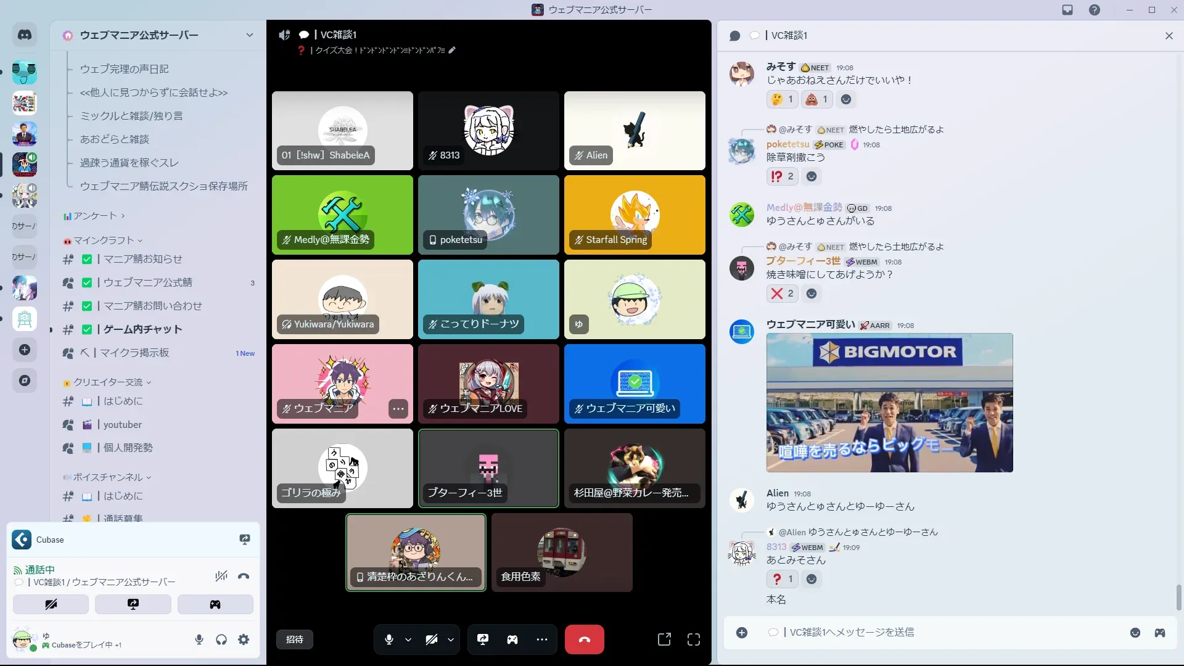Click the red disconnect call button
Image resolution: width=1184 pixels, height=666 pixels.
[584, 639]
